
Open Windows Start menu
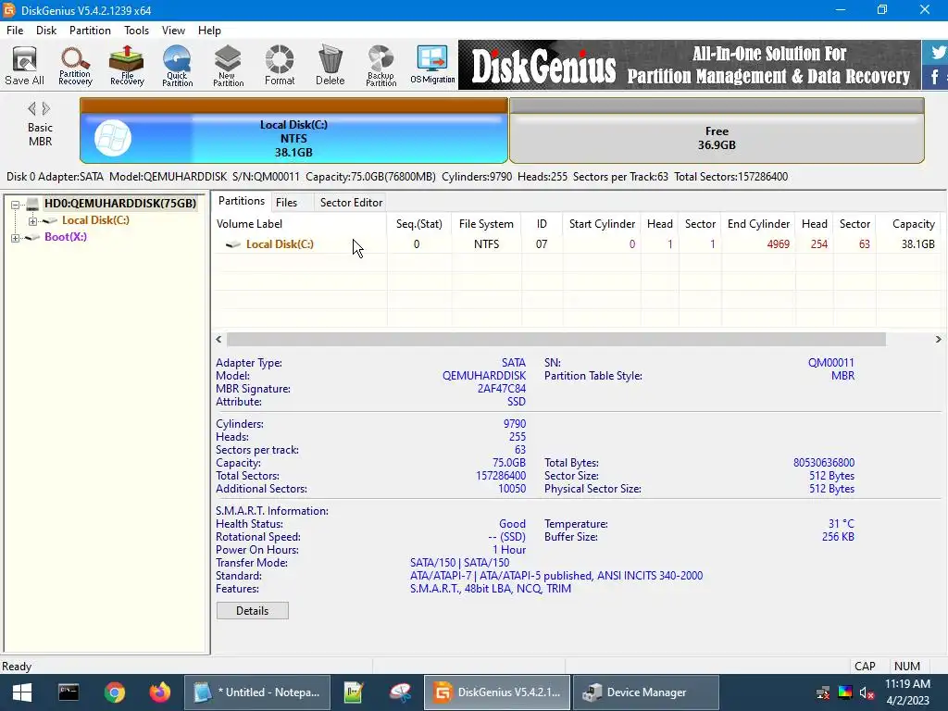coord(22,692)
